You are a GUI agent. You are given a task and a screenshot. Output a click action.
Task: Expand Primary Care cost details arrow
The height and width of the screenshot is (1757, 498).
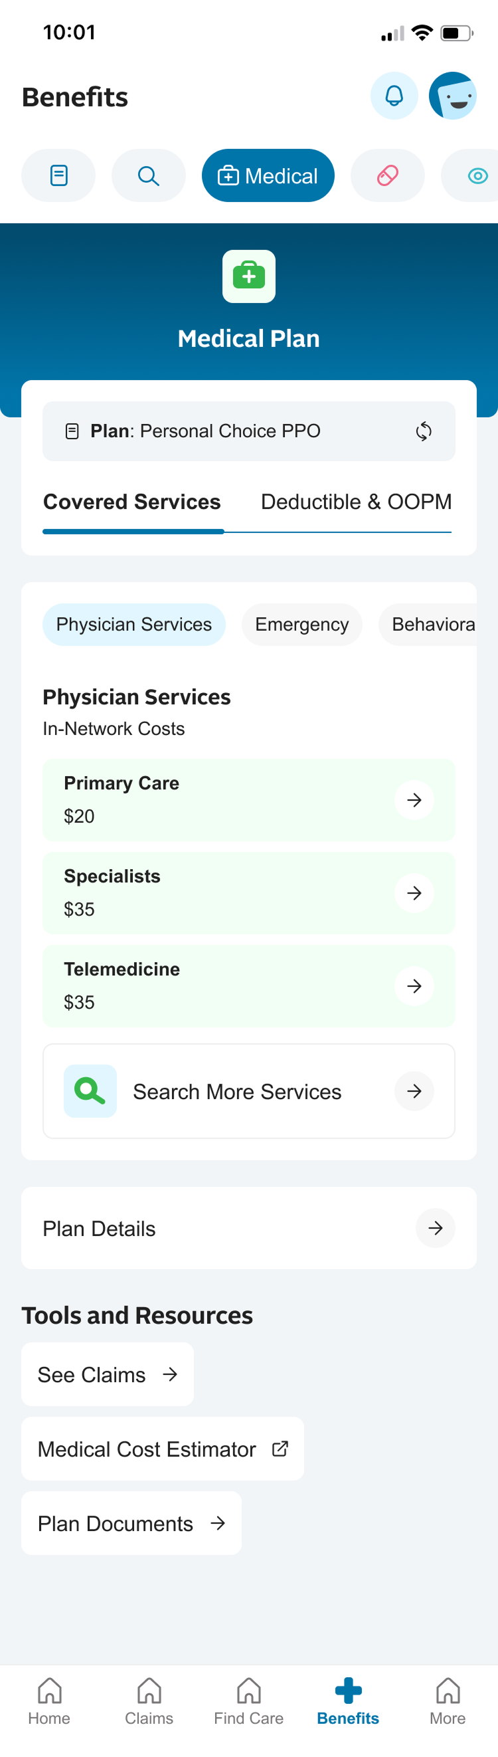[x=414, y=800]
